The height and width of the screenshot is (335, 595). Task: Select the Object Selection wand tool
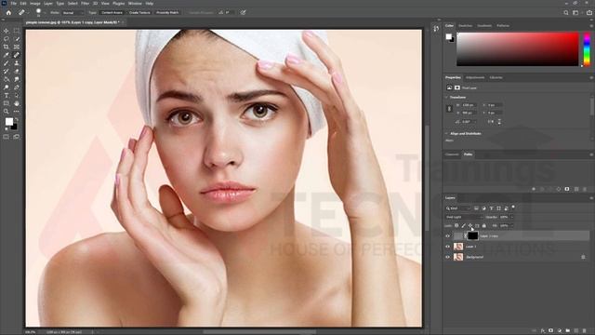17,39
